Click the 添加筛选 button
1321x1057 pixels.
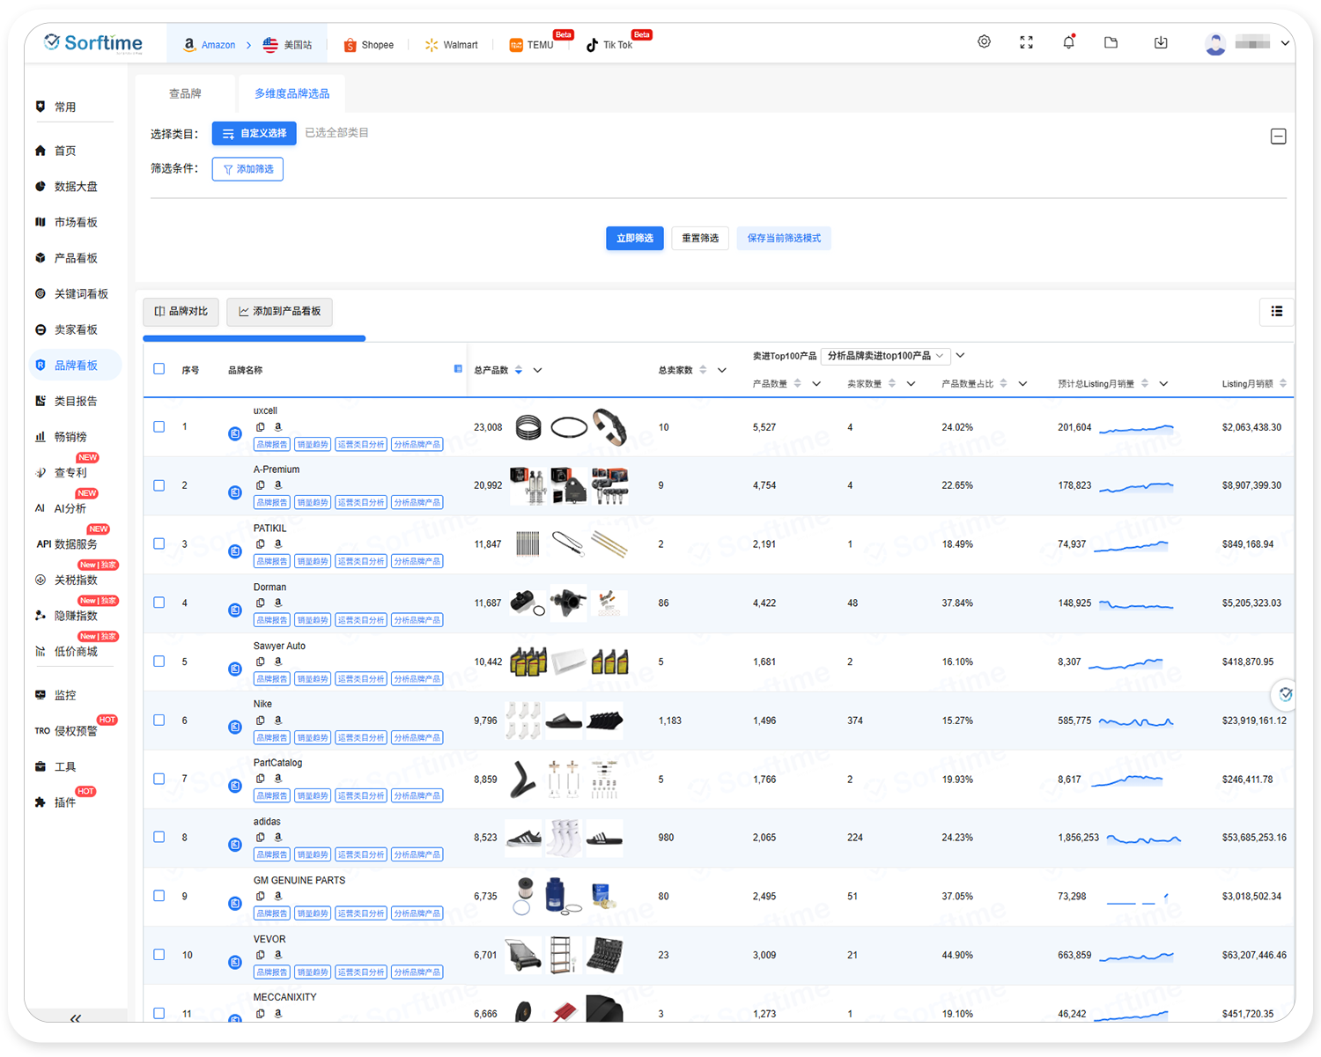pyautogui.click(x=247, y=169)
